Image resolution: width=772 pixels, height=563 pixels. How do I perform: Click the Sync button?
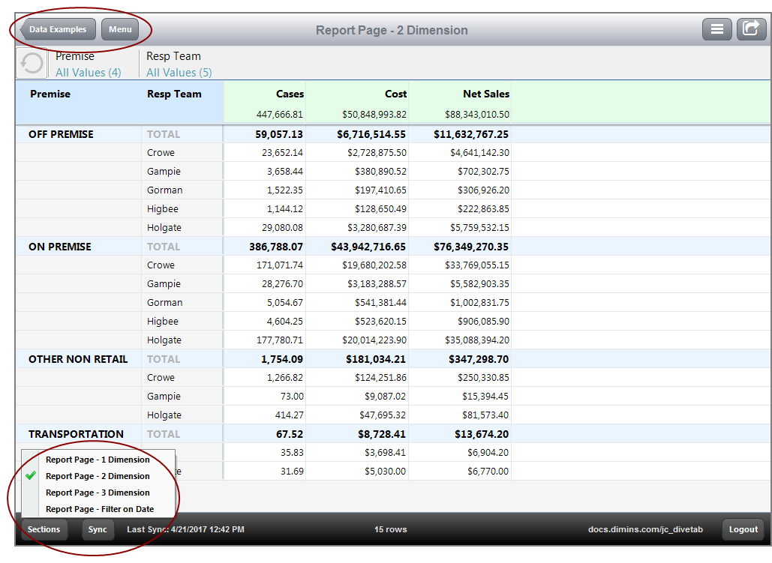click(98, 529)
